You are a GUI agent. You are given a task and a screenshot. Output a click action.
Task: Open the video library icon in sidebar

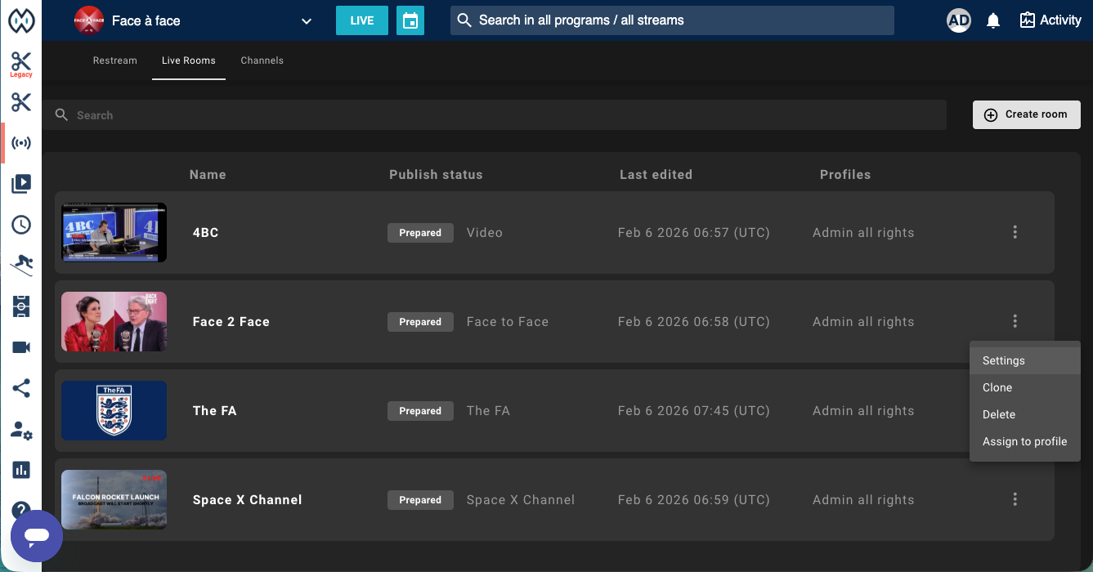click(21, 184)
